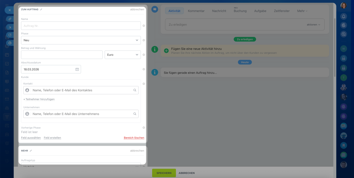Click the green 'Zu erledigen' timeline badge
Image resolution: width=354 pixels, height=178 pixels.
coord(245,39)
